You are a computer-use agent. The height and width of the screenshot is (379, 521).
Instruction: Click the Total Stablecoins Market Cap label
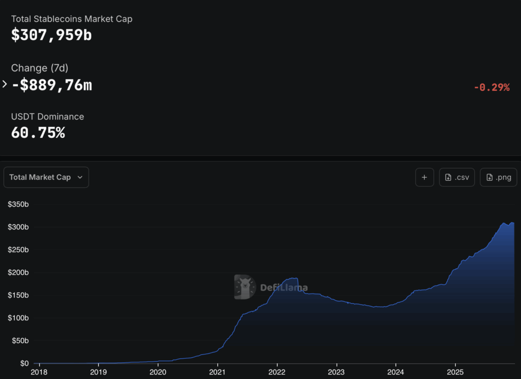tap(72, 19)
